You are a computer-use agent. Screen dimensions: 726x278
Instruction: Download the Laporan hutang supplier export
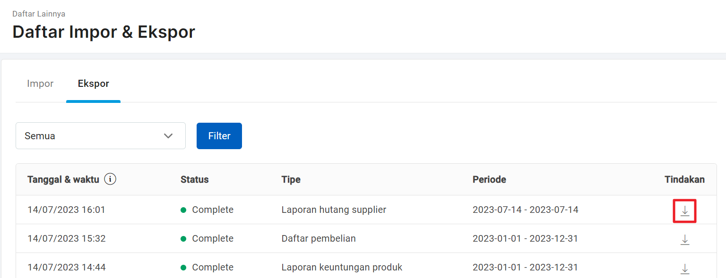pyautogui.click(x=685, y=211)
